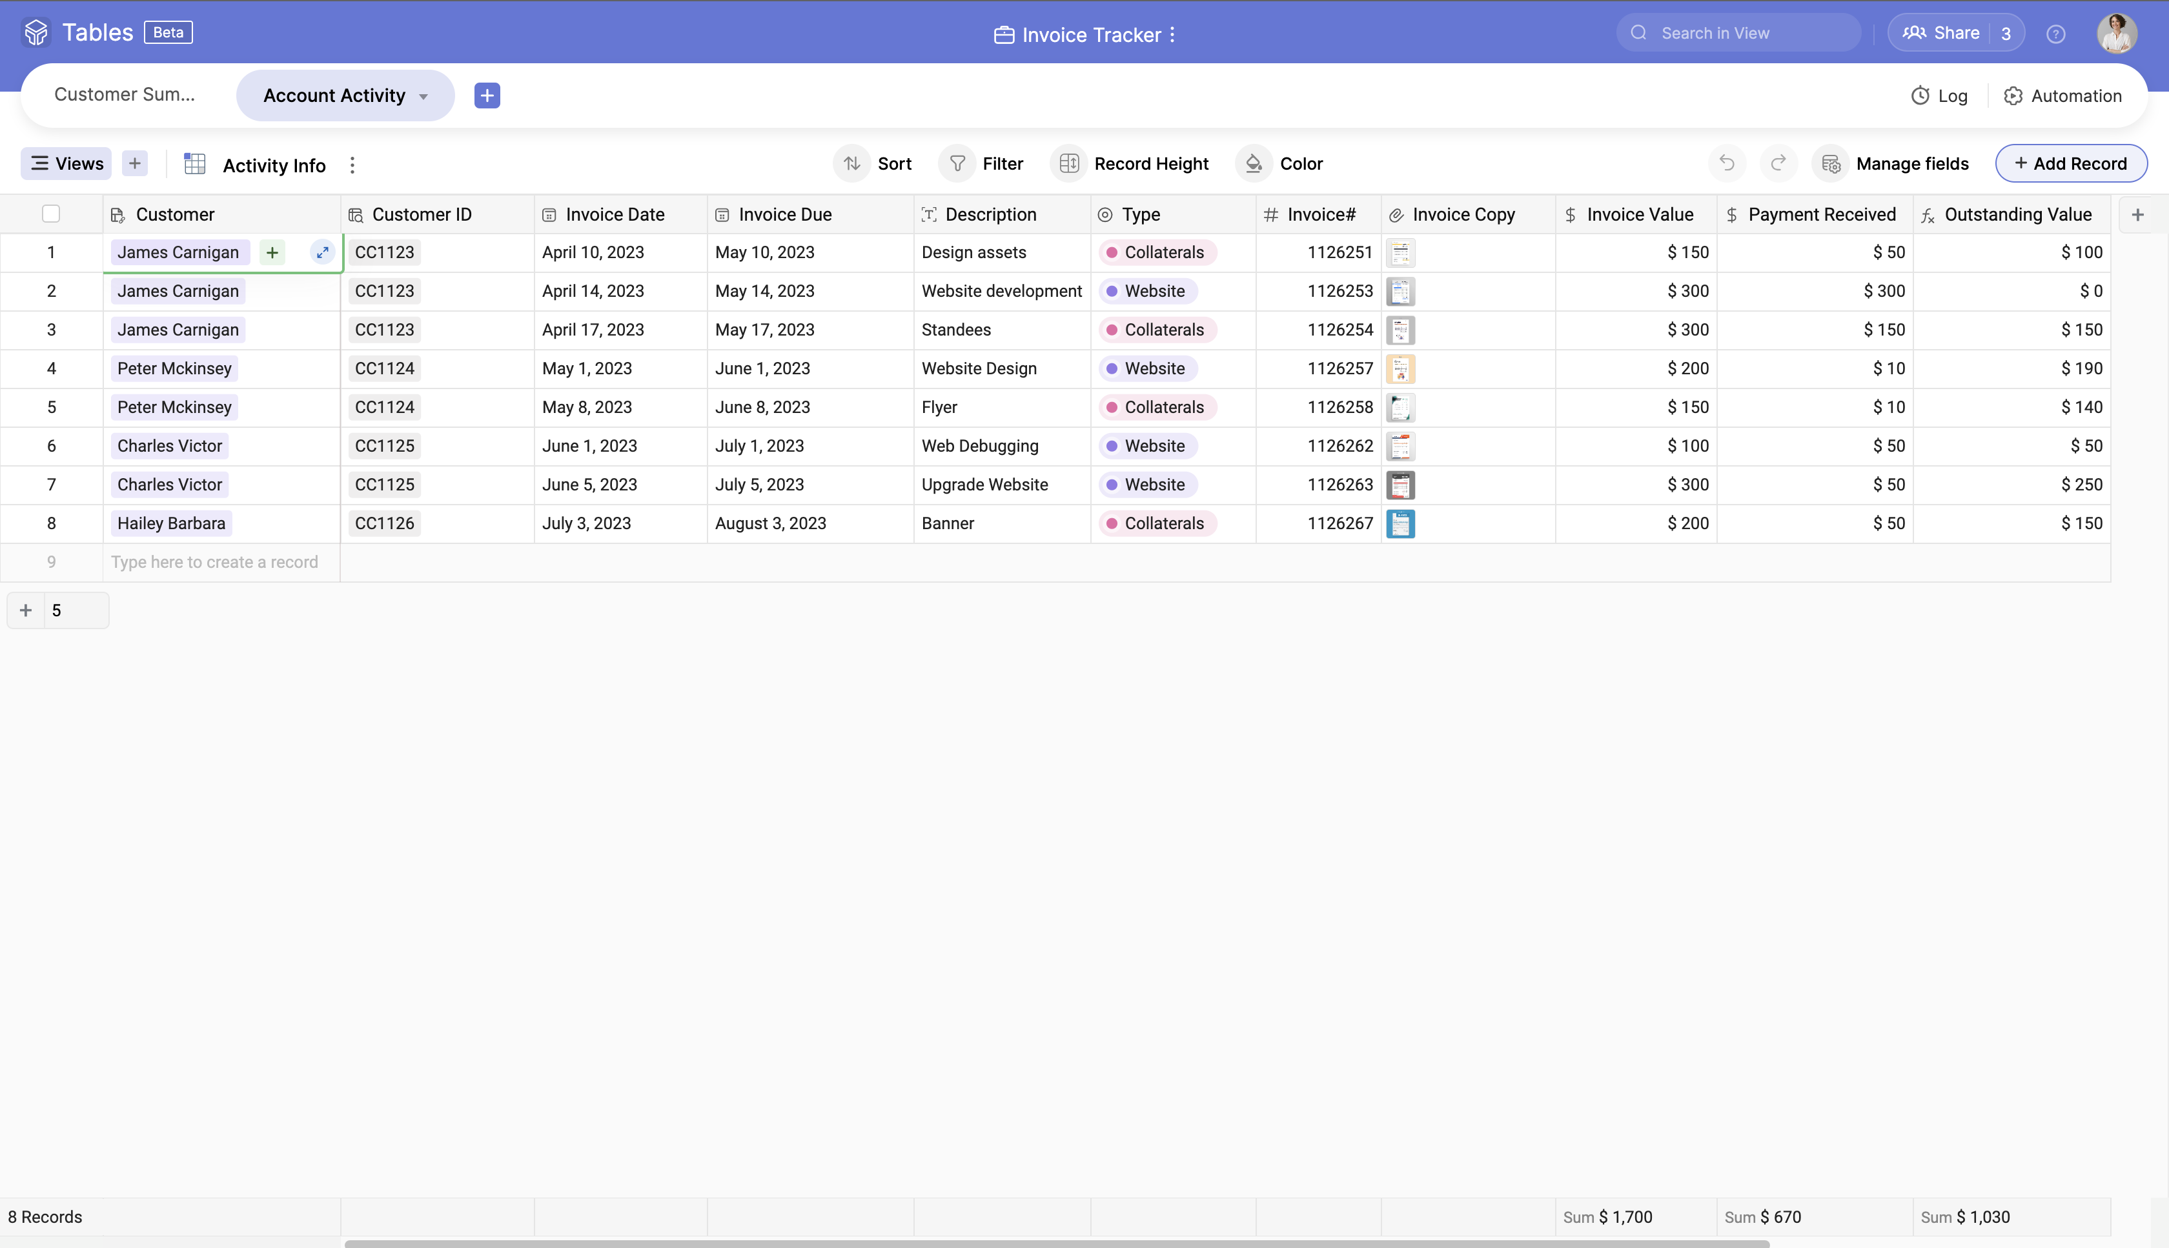Click the add rows plus icon at bottom

[26, 610]
